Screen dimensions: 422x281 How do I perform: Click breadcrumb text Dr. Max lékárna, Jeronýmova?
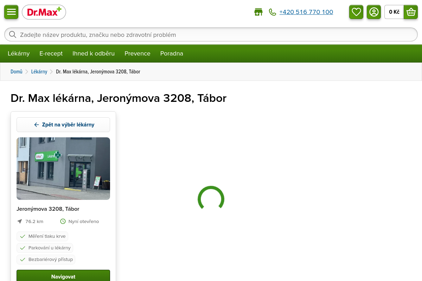click(98, 72)
